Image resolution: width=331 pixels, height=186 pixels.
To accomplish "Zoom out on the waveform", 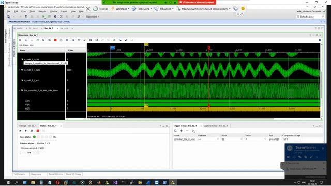I will 73,40.
